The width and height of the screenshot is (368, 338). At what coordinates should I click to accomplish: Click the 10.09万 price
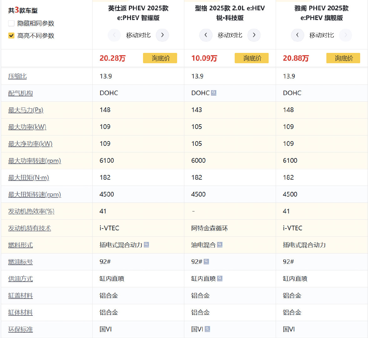pyautogui.click(x=204, y=58)
